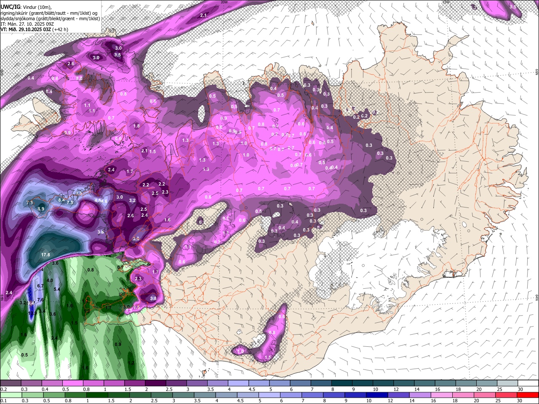Click the 0.2 dark mauve swatch in top legend row

pyautogui.click(x=10, y=383)
